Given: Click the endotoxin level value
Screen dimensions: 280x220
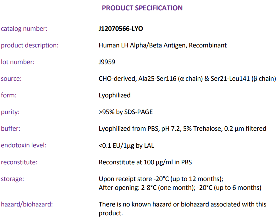Looking at the screenshot, I should [x=126, y=146].
